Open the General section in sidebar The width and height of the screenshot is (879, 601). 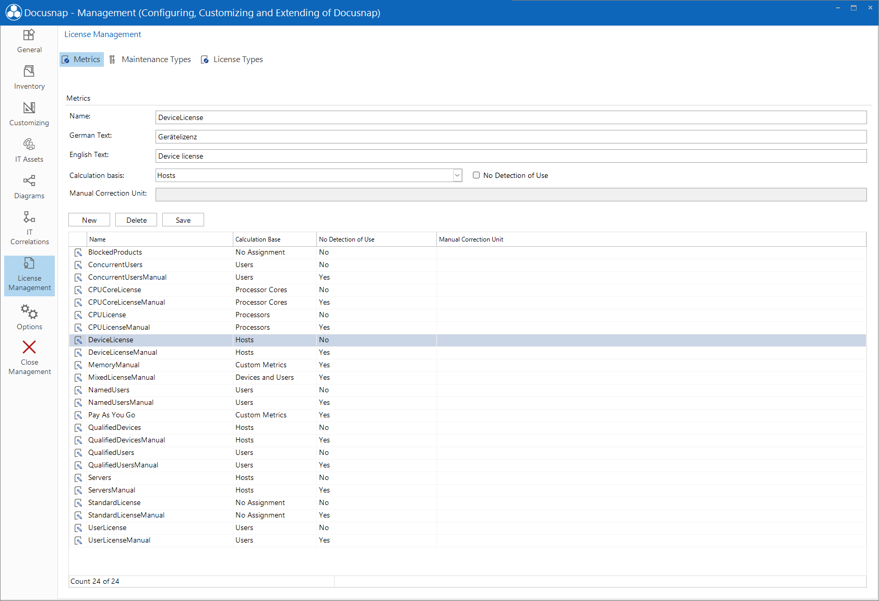(29, 41)
